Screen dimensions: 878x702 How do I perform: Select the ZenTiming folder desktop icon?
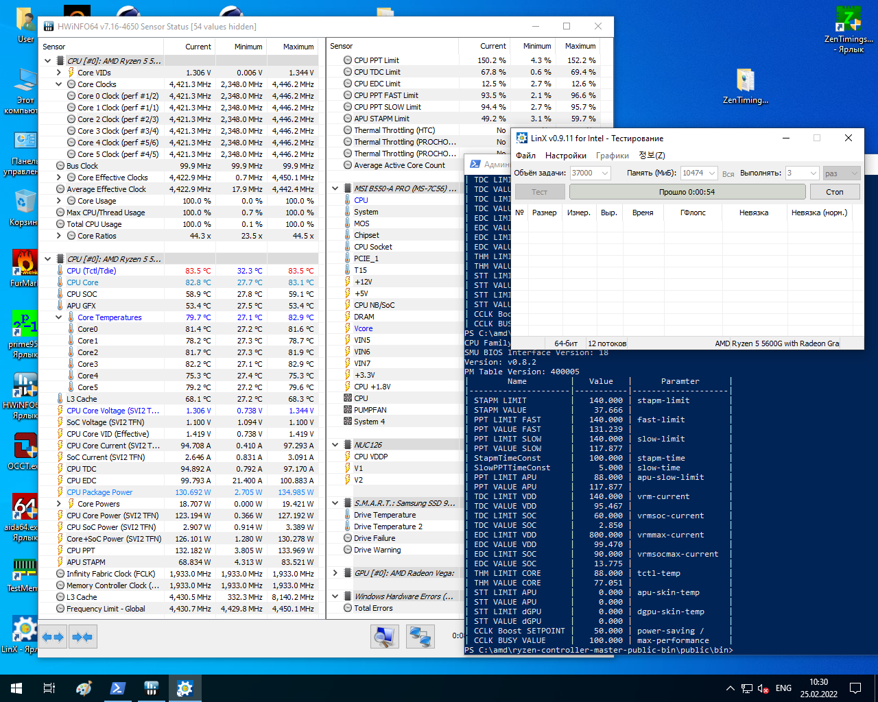click(746, 86)
